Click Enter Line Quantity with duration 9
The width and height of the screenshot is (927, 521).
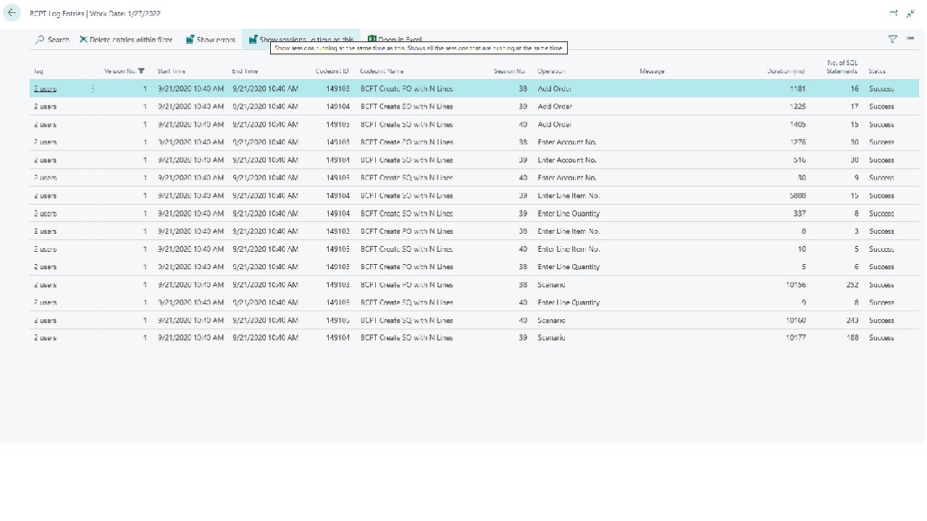(569, 302)
